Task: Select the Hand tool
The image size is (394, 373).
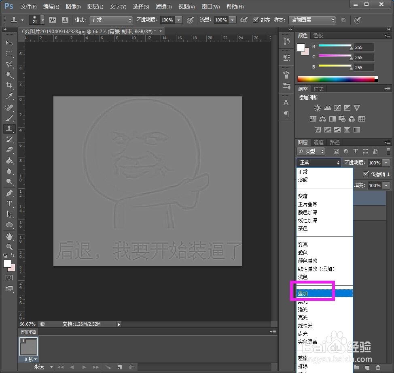Action: [x=9, y=237]
